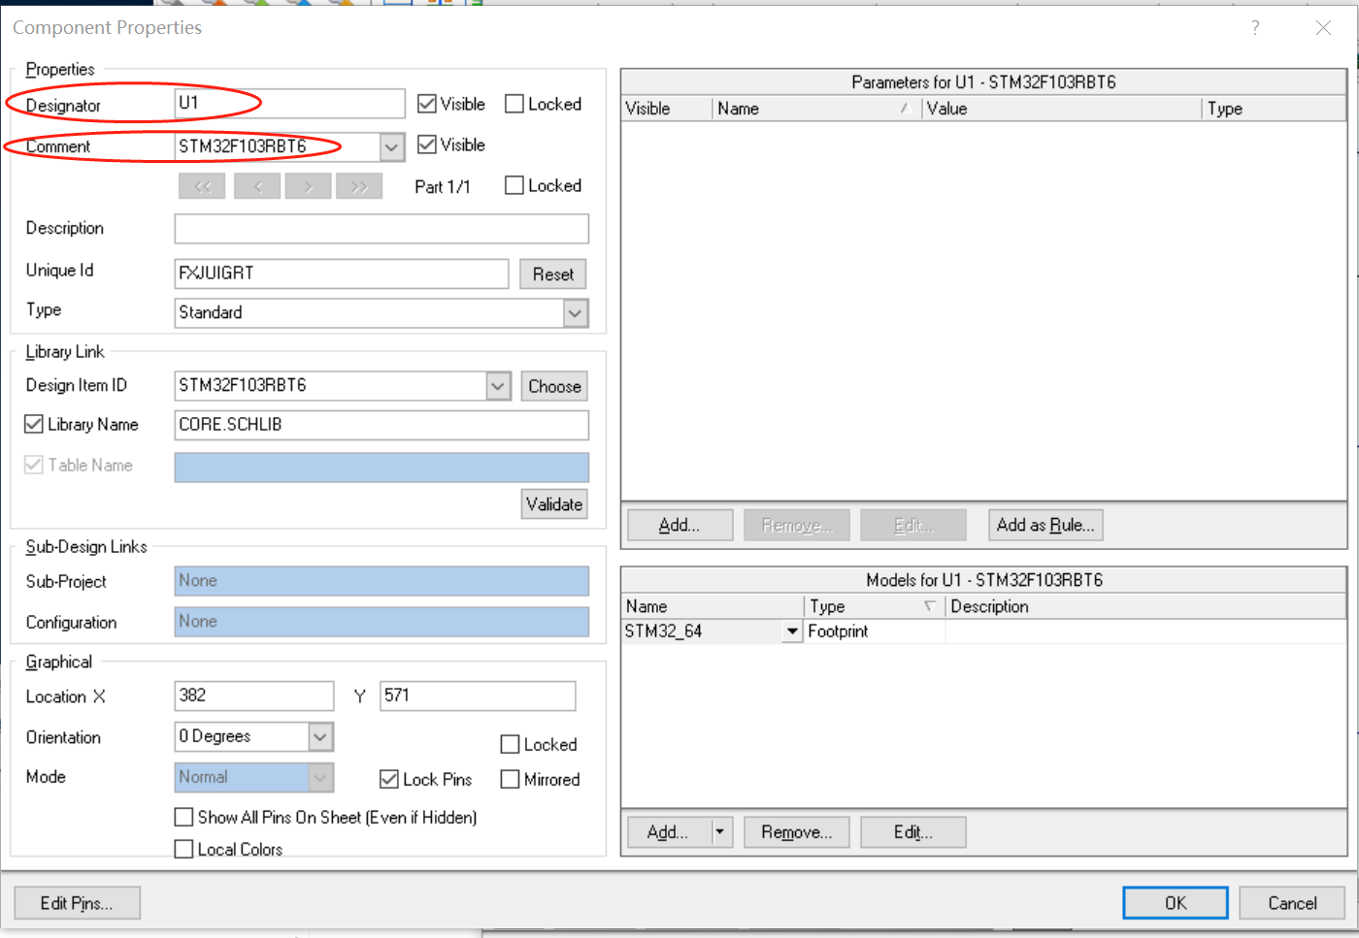Go to last part button
The image size is (1359, 938).
(x=359, y=186)
